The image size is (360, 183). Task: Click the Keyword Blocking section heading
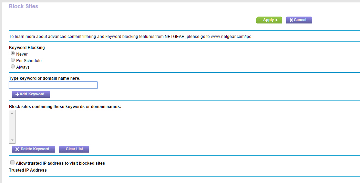pos(27,48)
